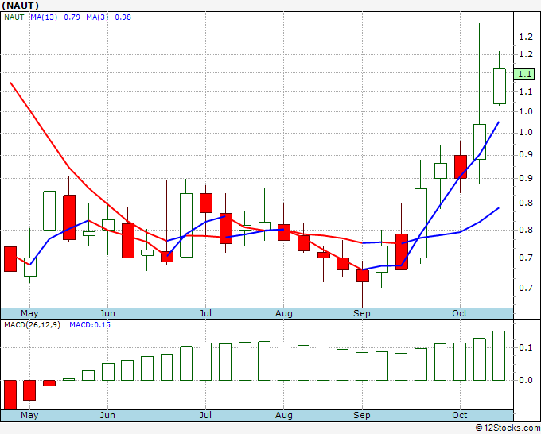Click the 0.0 label on MACD axis
Screen dimensions: 541x434
(526, 380)
